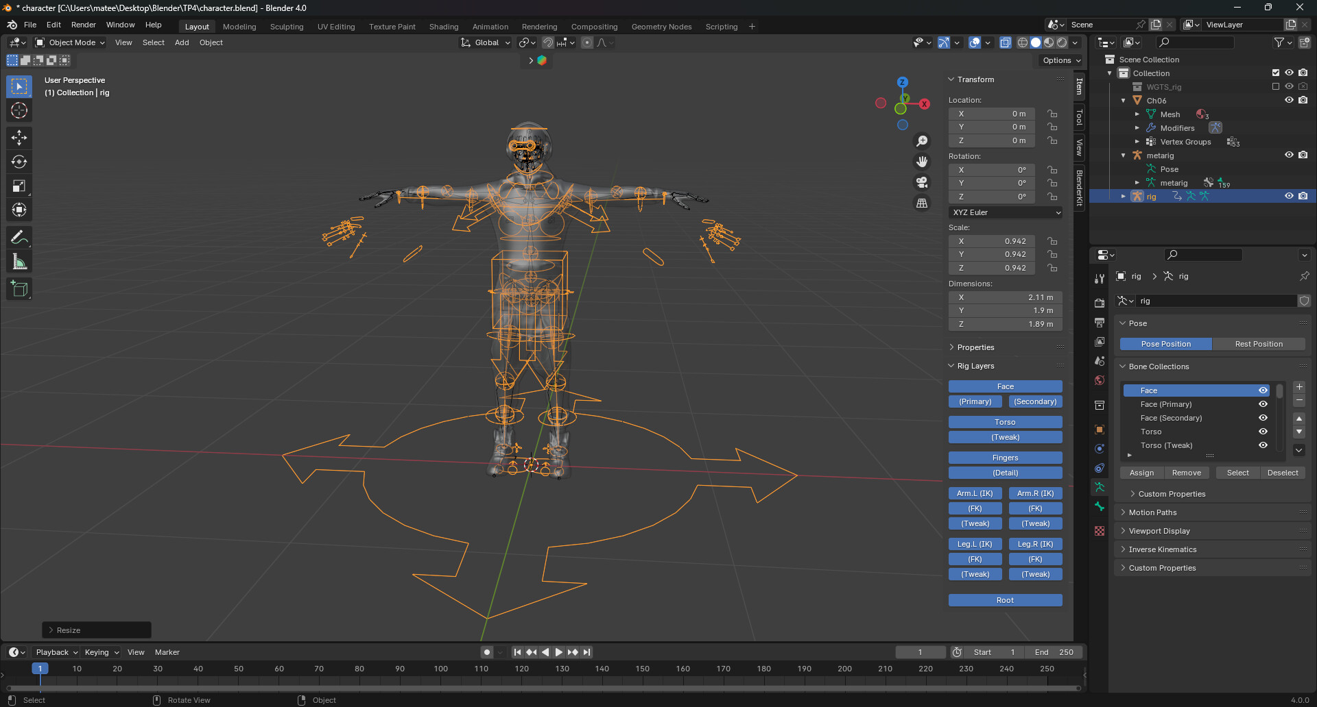Hide Ch06 object in viewport
Screen dimensions: 1317x707
[1289, 100]
